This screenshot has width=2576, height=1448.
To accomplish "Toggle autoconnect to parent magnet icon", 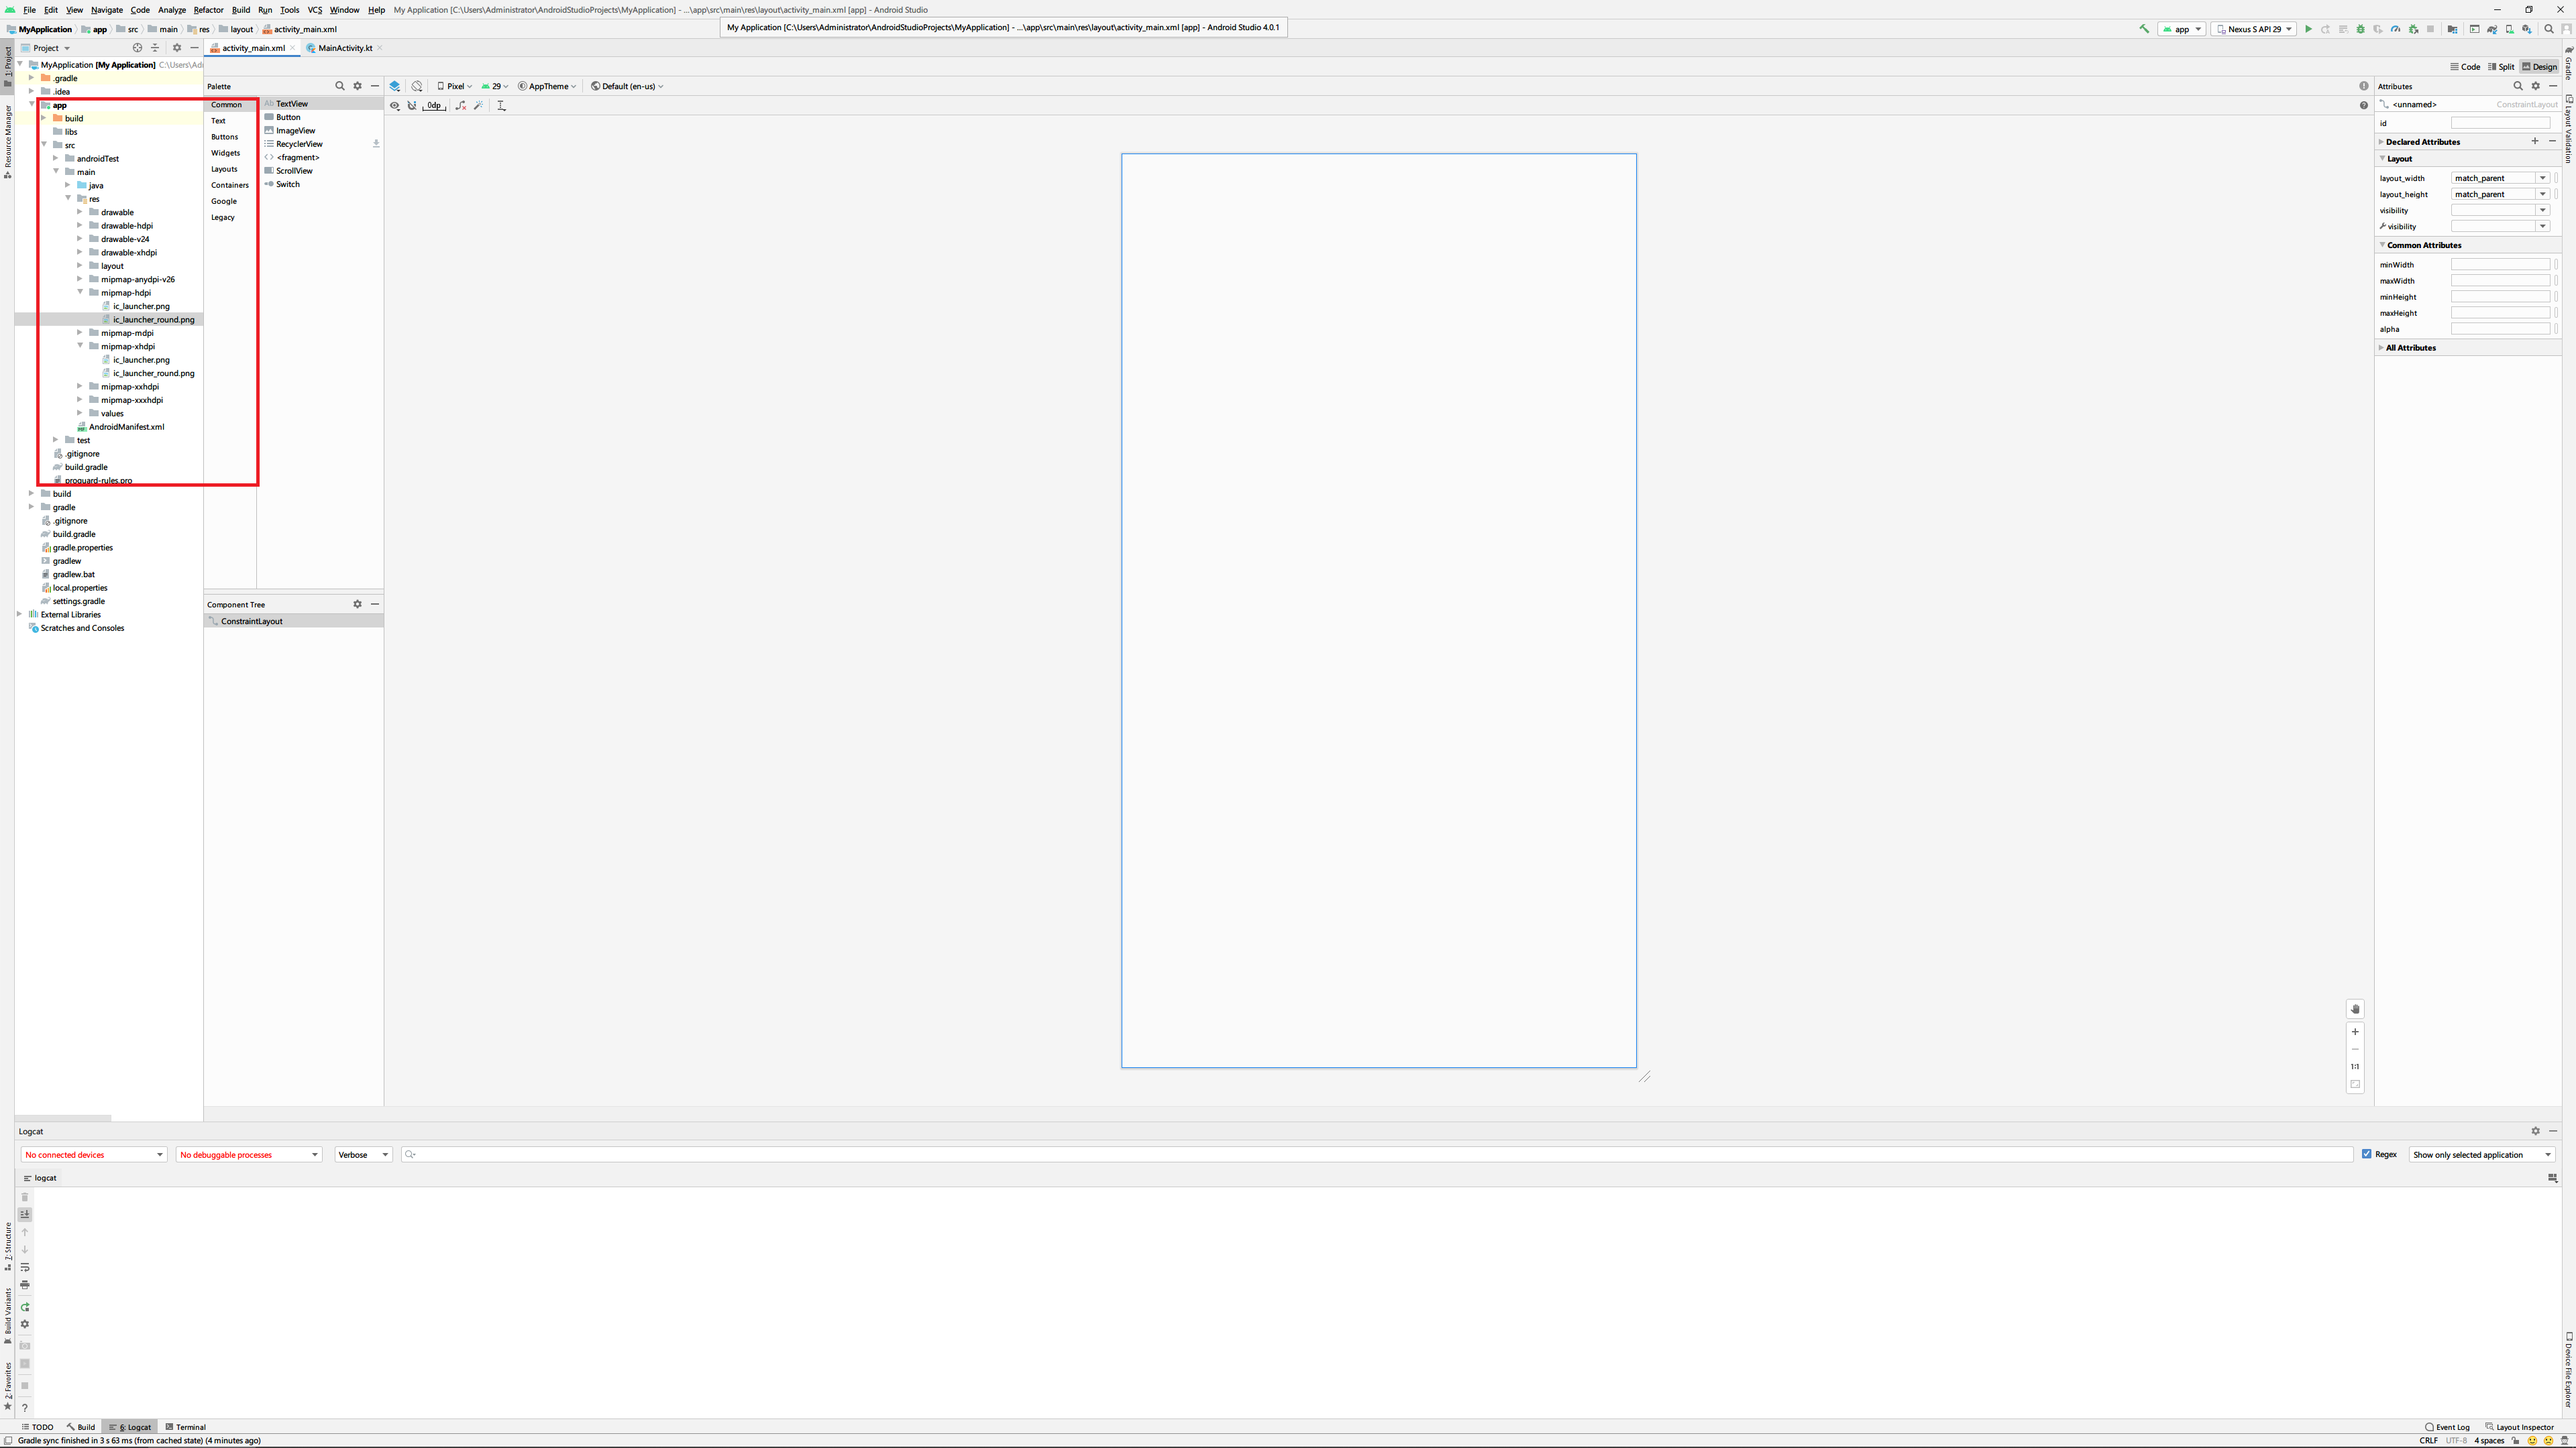I will [412, 105].
